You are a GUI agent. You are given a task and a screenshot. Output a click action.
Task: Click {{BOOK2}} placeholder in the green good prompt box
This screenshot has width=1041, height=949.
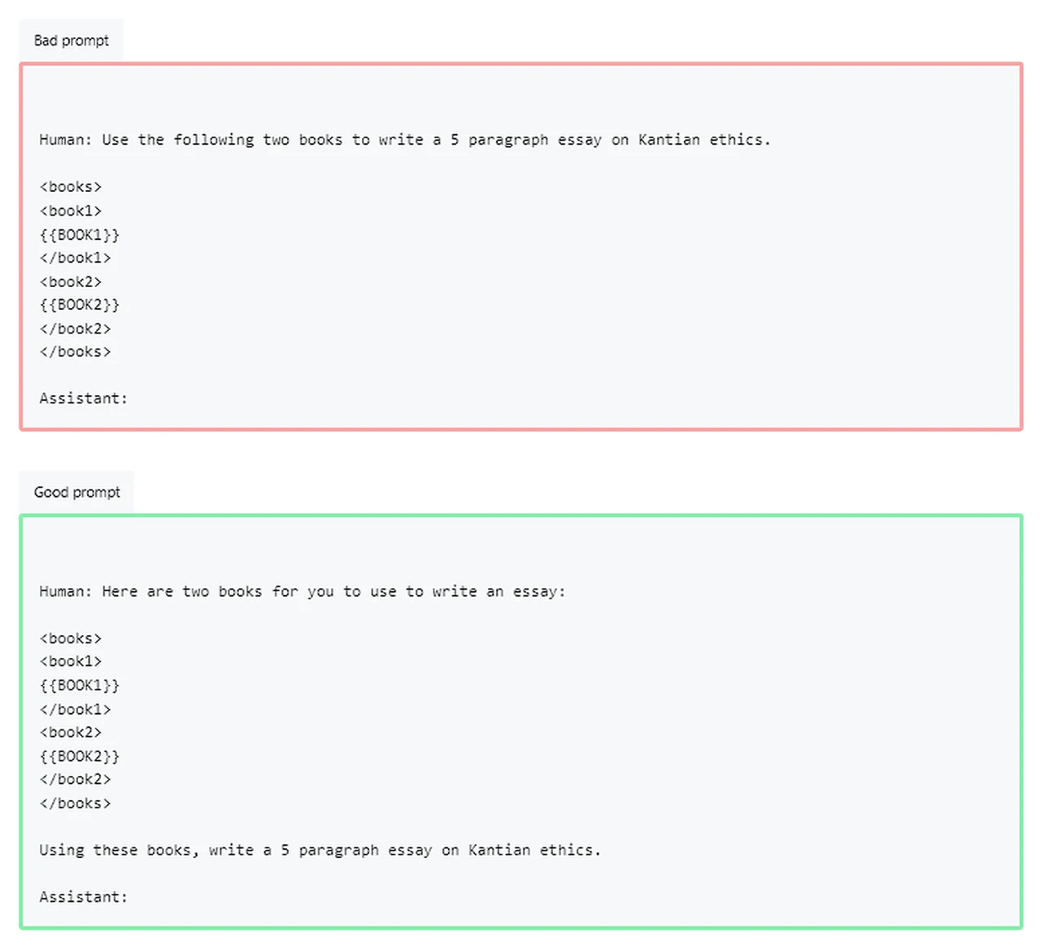[80, 756]
